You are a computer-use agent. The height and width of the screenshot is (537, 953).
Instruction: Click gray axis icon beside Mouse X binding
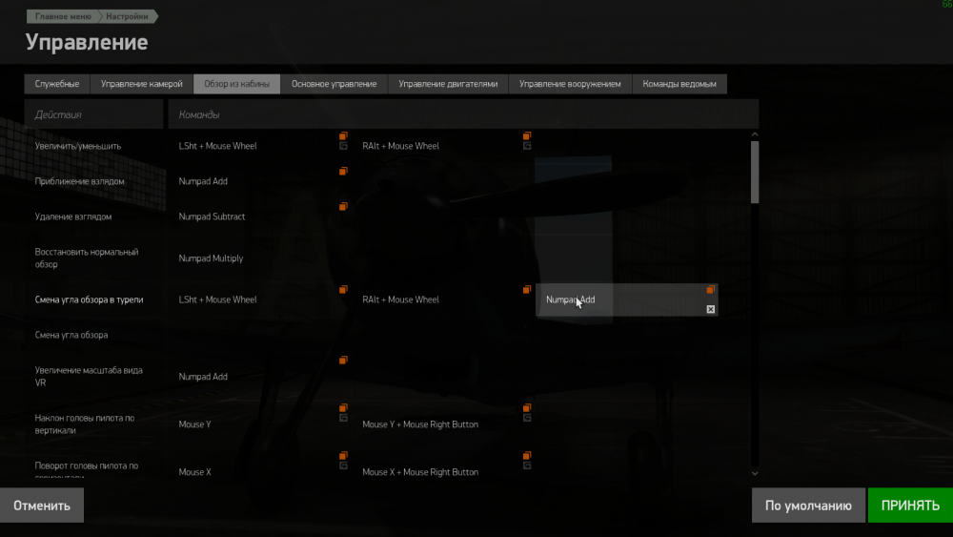click(343, 465)
